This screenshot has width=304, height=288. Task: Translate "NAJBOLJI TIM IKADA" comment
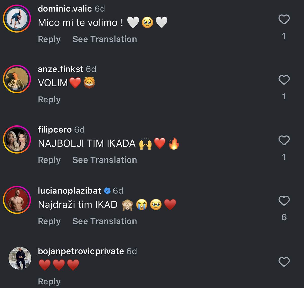coord(105,160)
